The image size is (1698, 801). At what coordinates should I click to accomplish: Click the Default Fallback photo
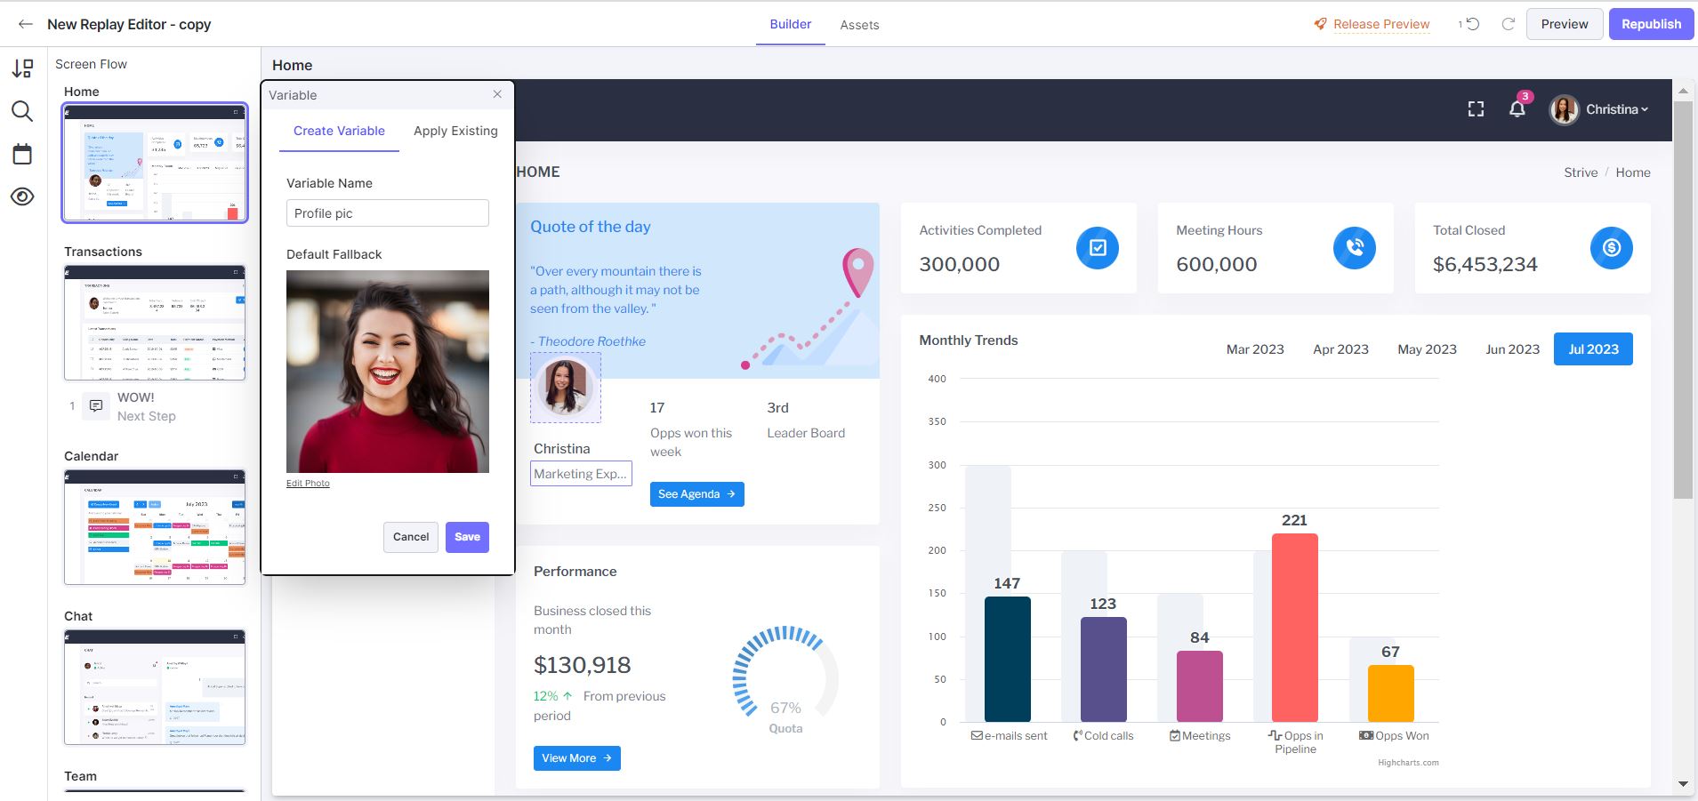[x=388, y=372]
